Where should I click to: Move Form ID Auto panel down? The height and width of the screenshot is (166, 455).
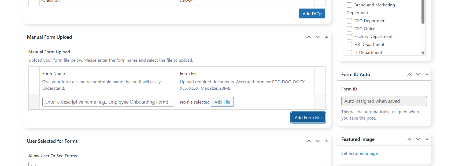tap(418, 74)
